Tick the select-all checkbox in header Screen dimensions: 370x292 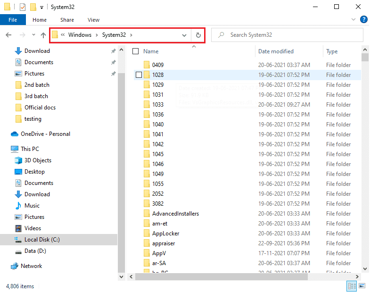[x=135, y=51]
